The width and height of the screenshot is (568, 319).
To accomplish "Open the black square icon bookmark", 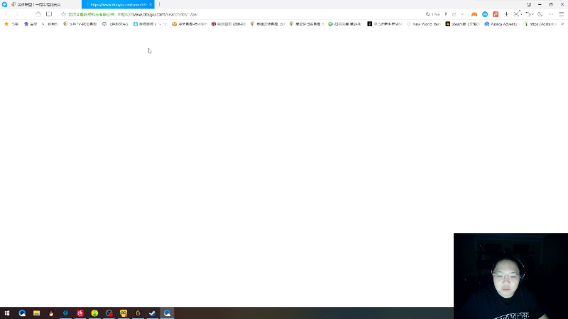I will point(385,24).
